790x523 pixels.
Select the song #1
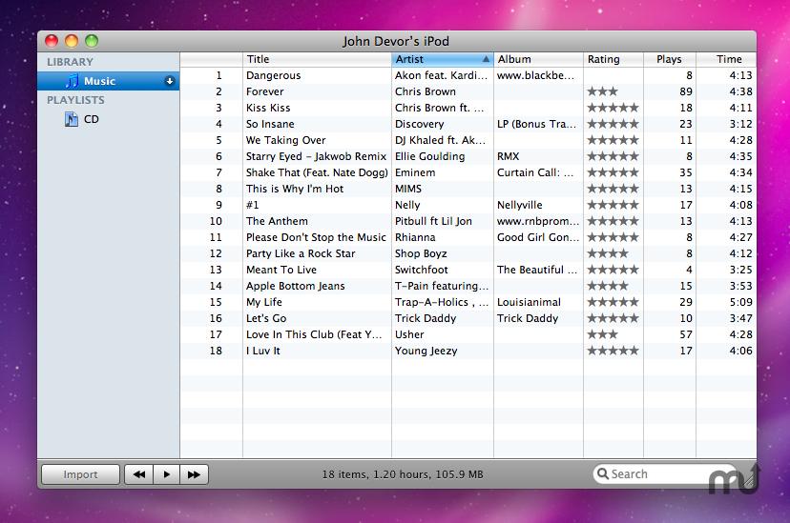click(253, 205)
